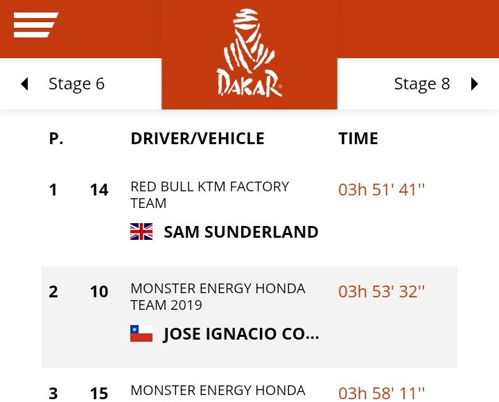
Task: Click the DRIVER/VEHICLE column header
Action: [x=198, y=139]
